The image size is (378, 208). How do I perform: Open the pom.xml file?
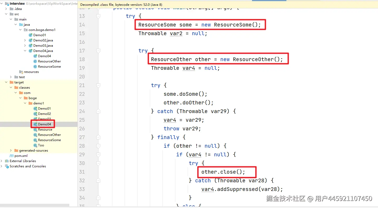21,156
